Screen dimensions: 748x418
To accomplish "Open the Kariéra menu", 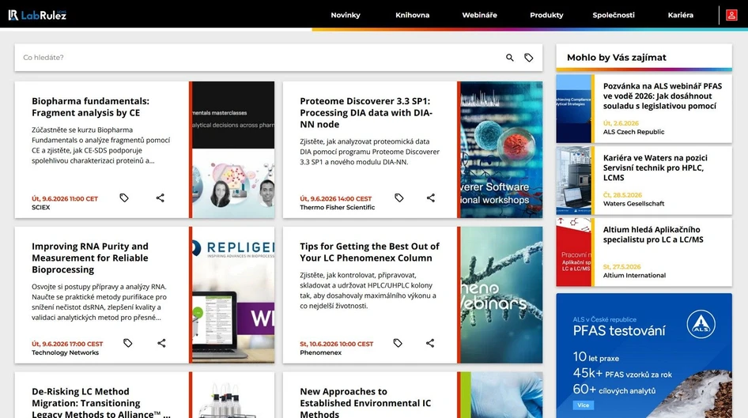I will coord(680,15).
